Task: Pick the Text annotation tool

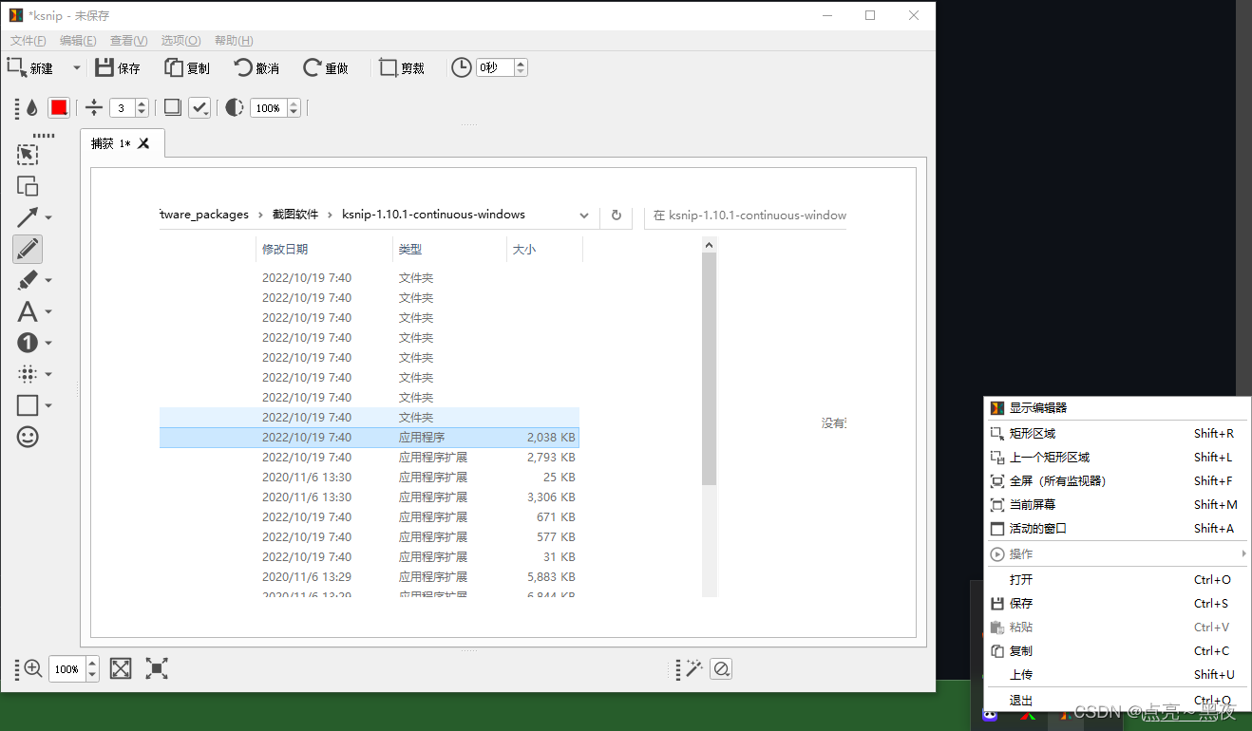Action: pyautogui.click(x=28, y=311)
